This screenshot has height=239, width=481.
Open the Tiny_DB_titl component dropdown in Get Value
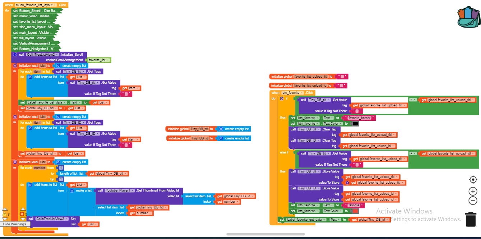[x=329, y=100]
